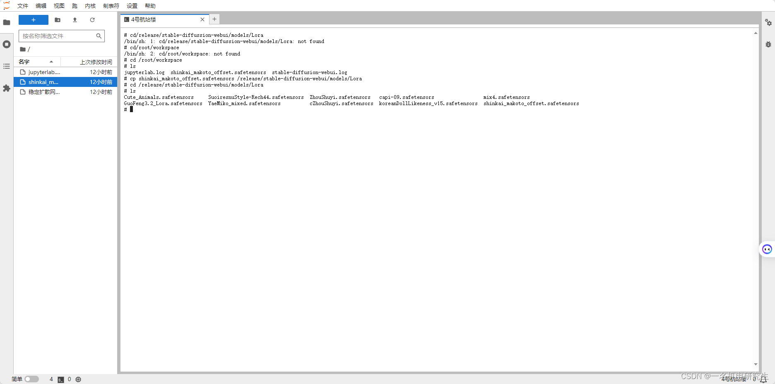Viewport: 775px width, 384px height.
Task: Open the debugger panel
Action: (769, 44)
